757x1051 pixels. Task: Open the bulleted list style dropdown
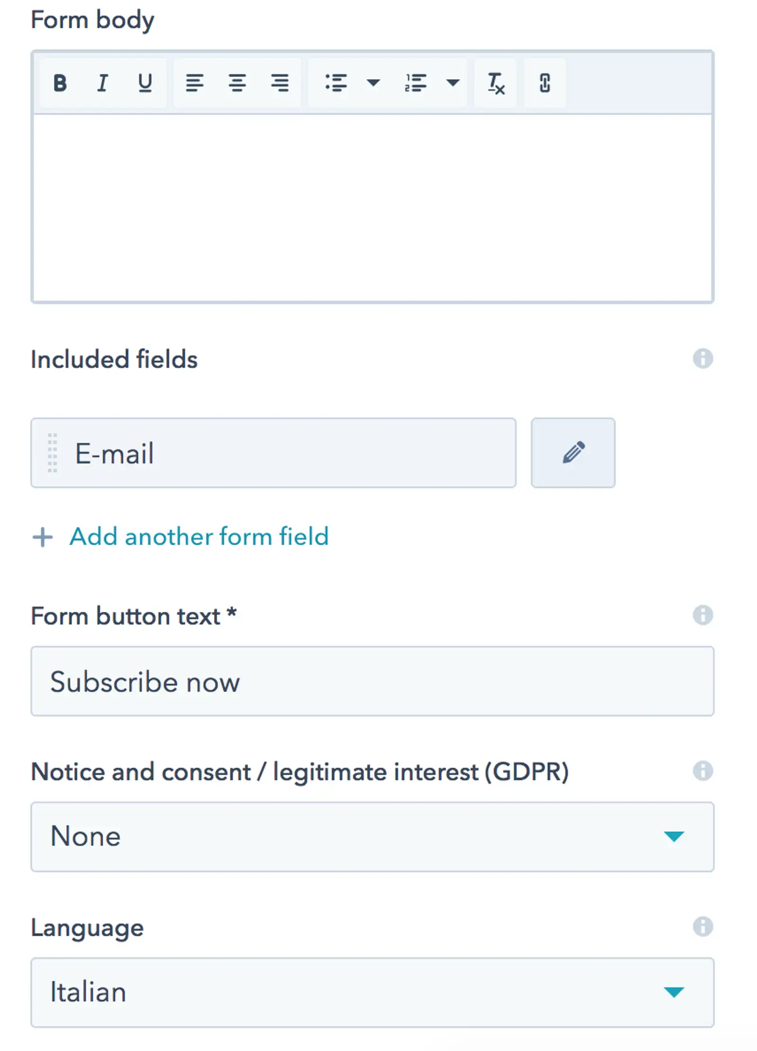pos(374,83)
